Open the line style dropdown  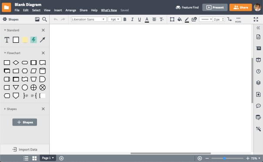206,19
